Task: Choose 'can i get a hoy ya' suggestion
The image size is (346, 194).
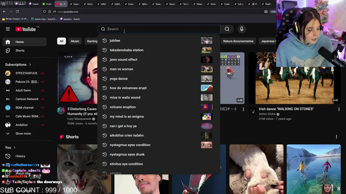Action: pyautogui.click(x=159, y=126)
